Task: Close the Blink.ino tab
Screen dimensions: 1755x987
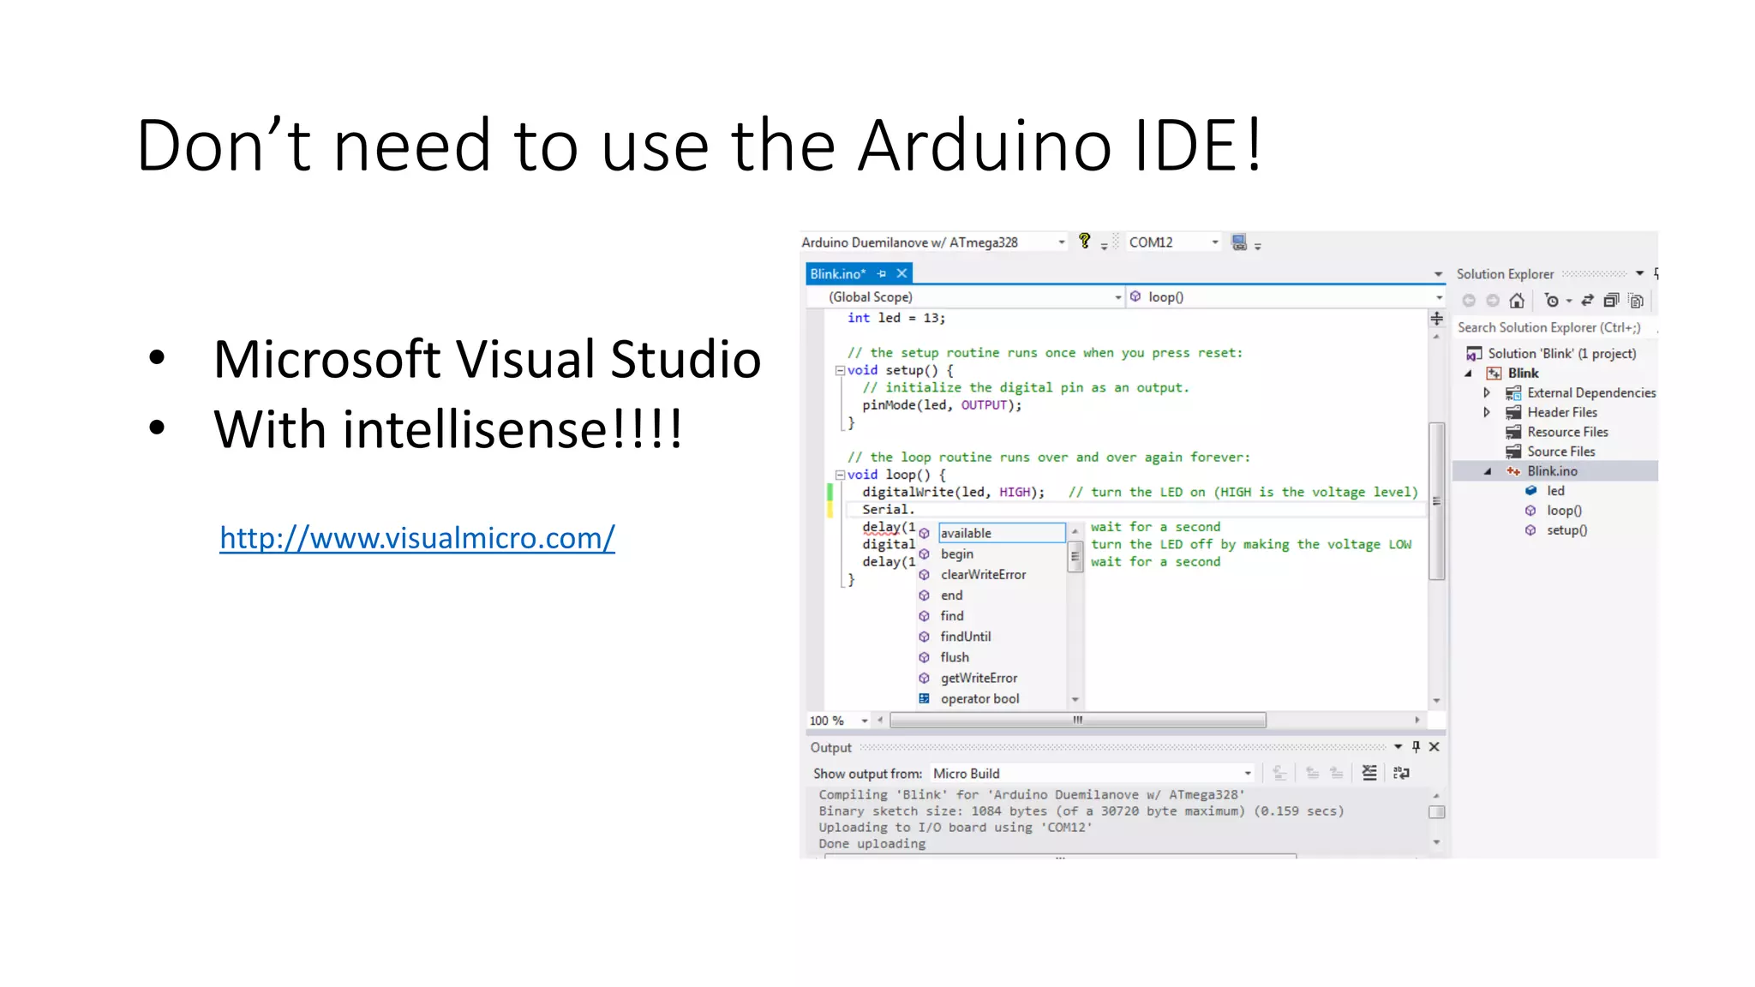Action: pyautogui.click(x=901, y=273)
